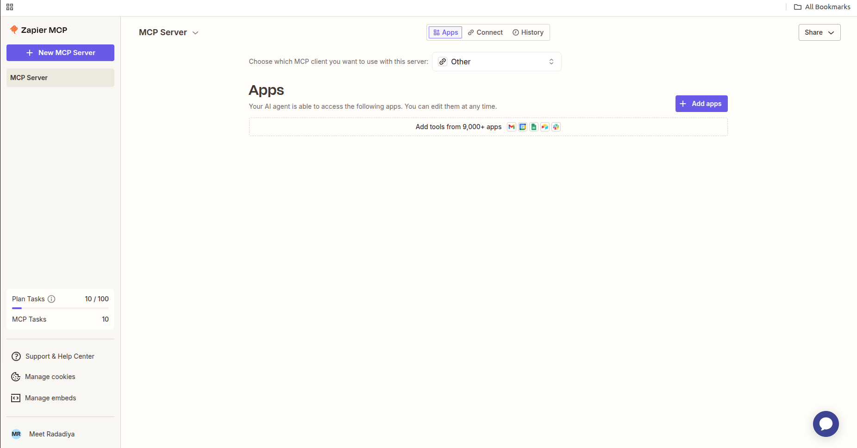
Task: Open the browser apps grid icon
Action: 10,7
